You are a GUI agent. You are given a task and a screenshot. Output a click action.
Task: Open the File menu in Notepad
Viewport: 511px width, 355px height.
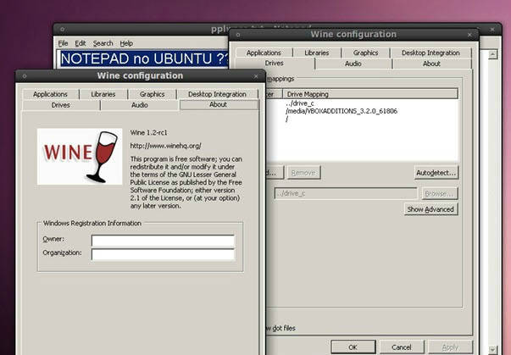[x=63, y=43]
